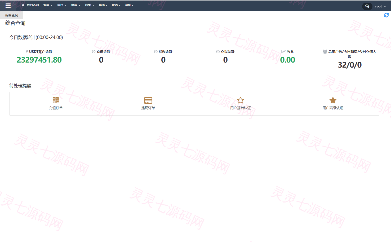Expand the 系统 dropdown menu
This screenshot has height=242, width=391.
(129, 5)
